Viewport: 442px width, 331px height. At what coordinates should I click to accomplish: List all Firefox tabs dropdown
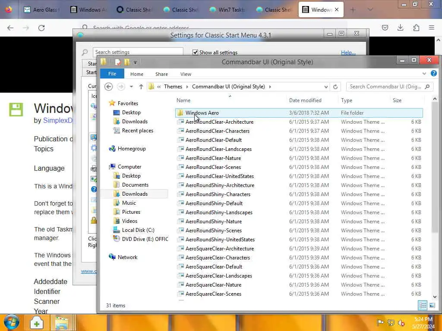point(370,10)
